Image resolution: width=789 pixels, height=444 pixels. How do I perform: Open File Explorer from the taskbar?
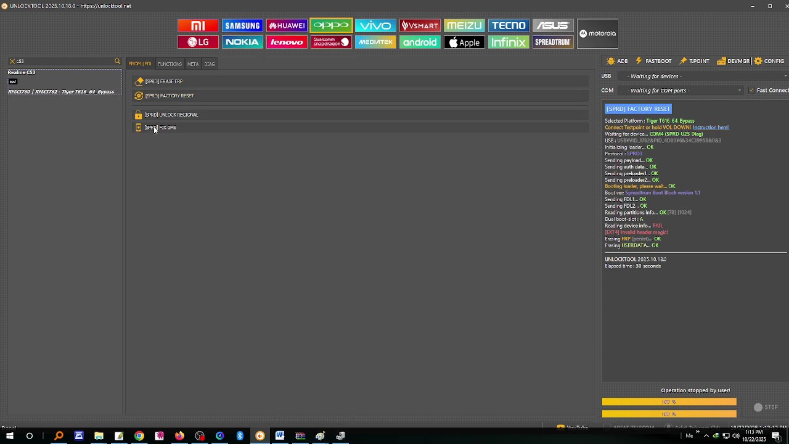[99, 437]
